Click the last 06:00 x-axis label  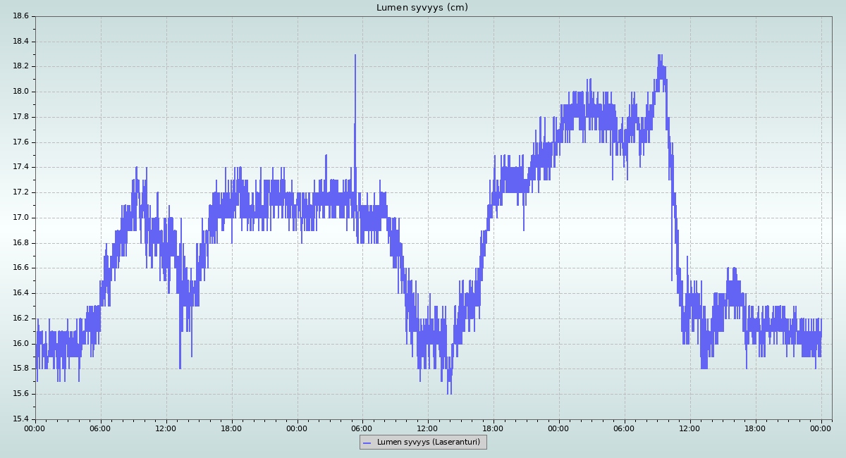coord(624,428)
